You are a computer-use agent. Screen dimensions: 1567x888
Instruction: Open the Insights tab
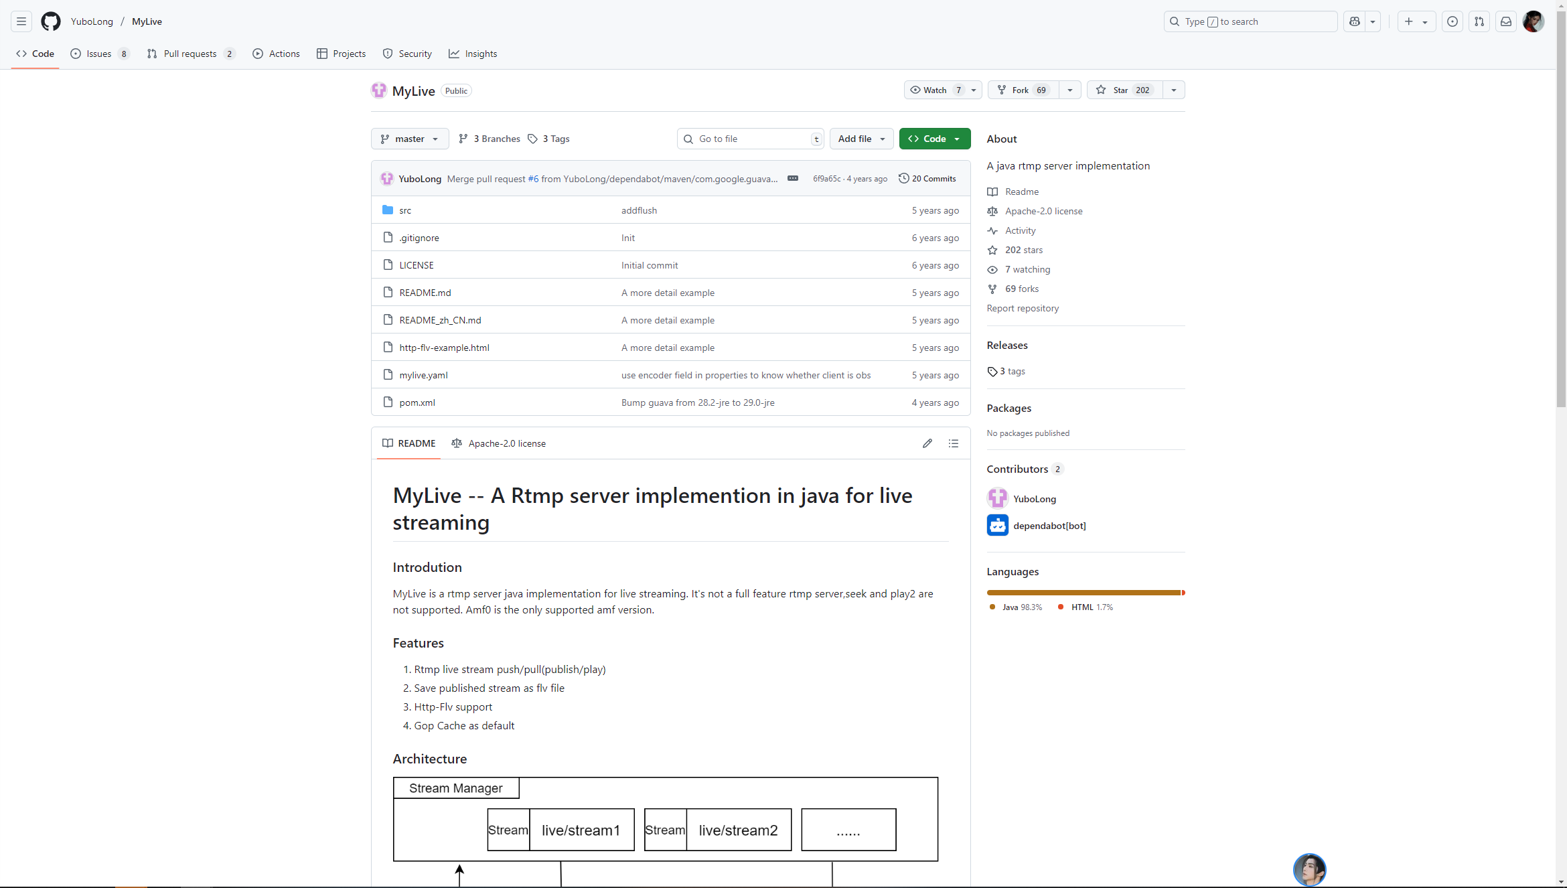[473, 54]
